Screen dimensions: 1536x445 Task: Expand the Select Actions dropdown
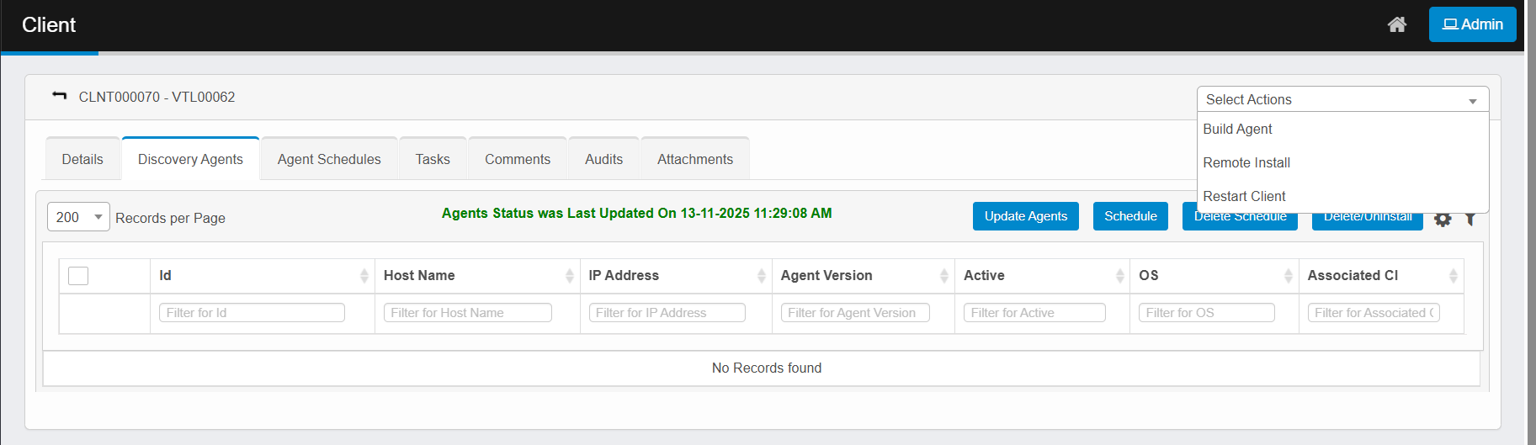[1342, 99]
